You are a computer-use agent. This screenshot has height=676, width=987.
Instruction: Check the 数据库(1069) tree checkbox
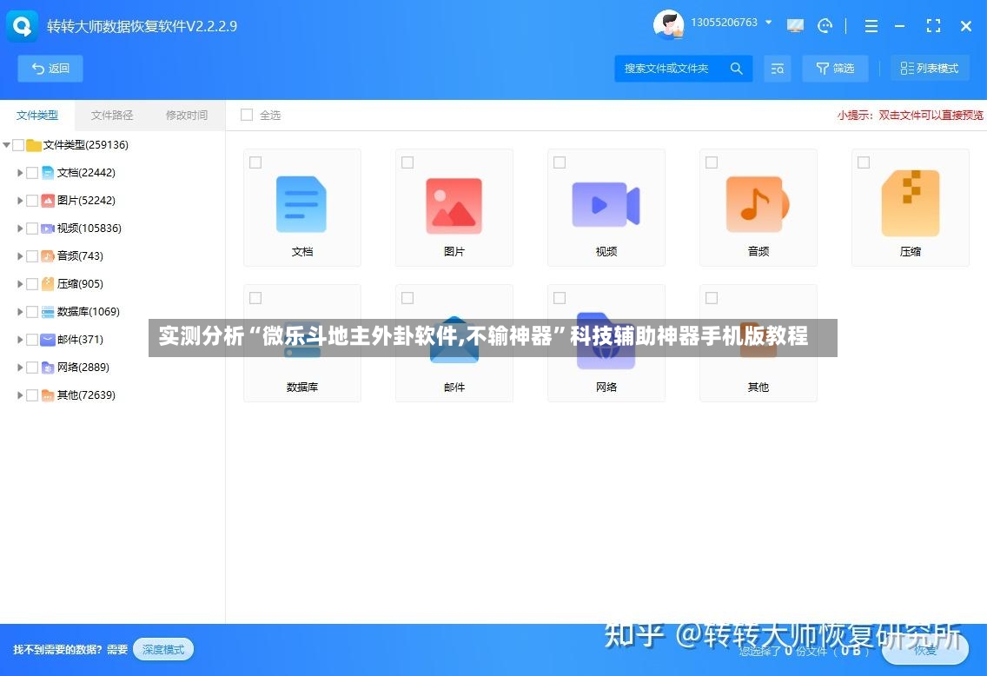pyautogui.click(x=32, y=312)
